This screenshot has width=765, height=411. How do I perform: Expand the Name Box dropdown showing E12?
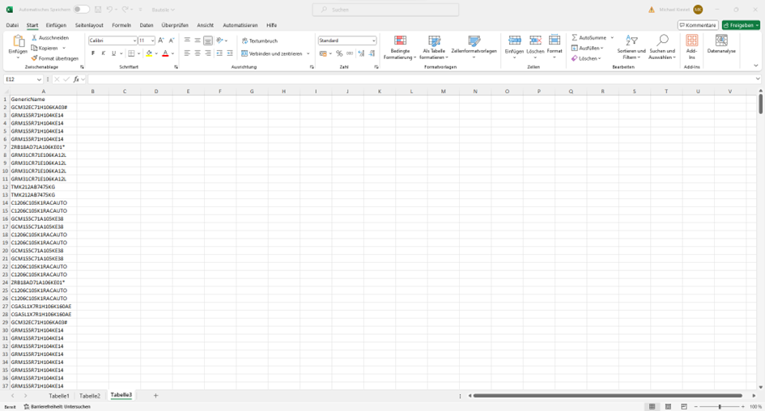click(39, 79)
